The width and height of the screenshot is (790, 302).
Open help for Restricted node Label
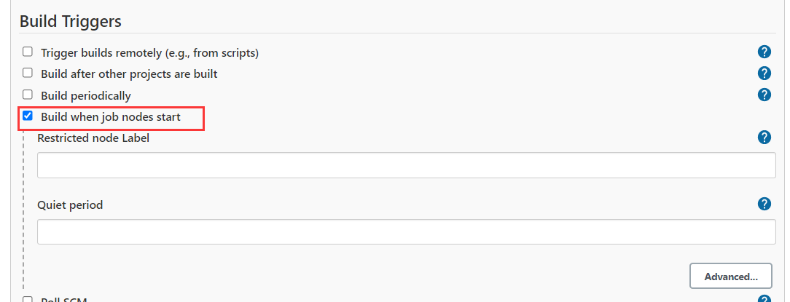764,138
